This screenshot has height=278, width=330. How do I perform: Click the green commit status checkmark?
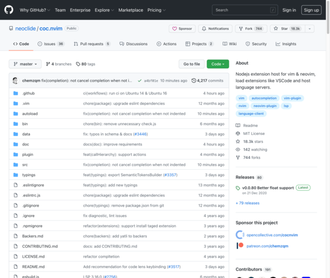point(139,81)
